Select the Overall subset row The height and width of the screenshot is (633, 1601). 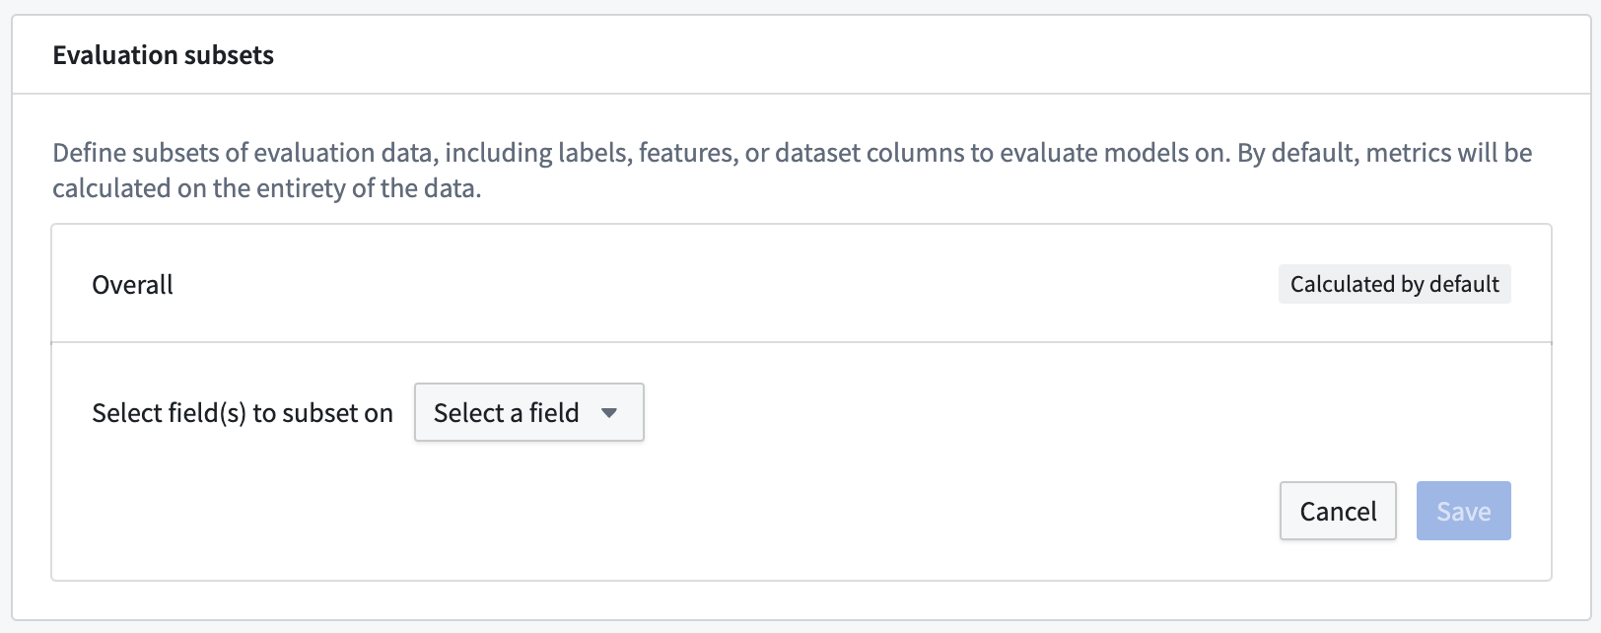coord(801,284)
